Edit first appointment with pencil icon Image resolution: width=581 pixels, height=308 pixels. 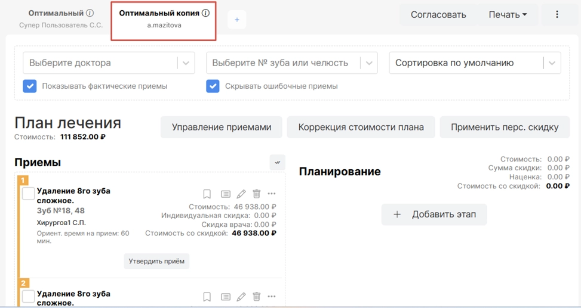tap(241, 194)
